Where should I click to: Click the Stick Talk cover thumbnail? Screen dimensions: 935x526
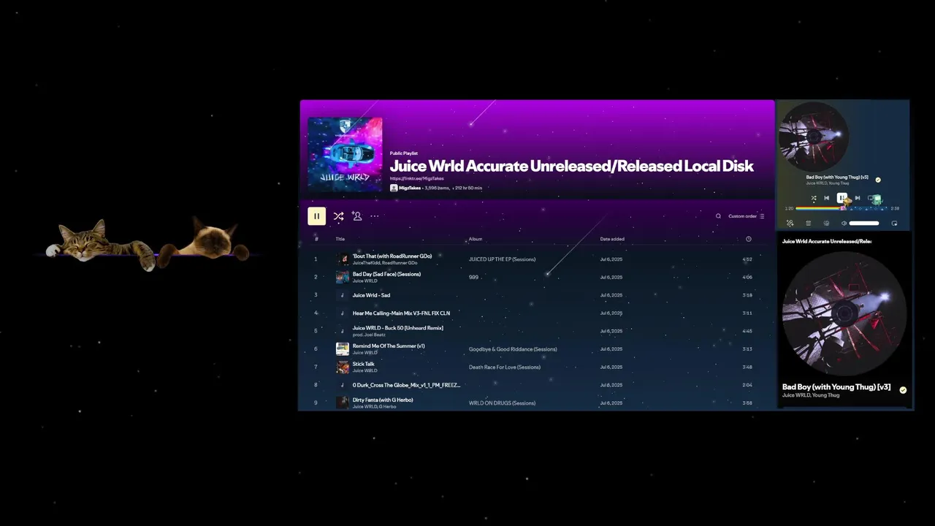[342, 367]
